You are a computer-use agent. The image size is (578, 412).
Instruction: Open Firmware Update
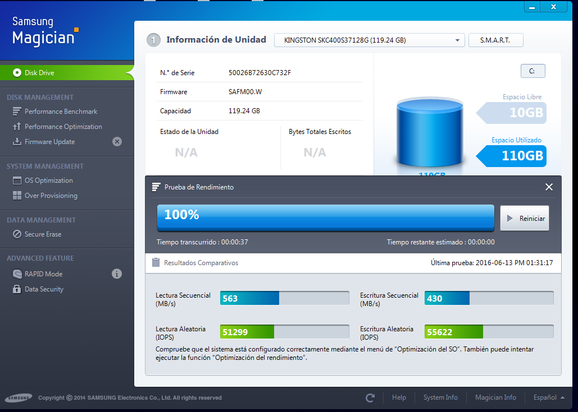(x=49, y=142)
